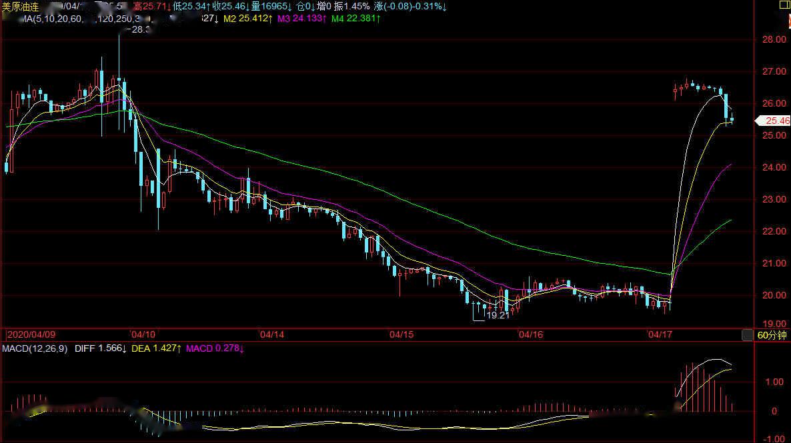Click the 振1.45% amplitude readout

(x=351, y=7)
